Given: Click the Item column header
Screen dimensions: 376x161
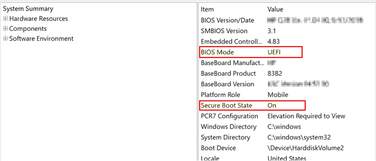Looking at the screenshot, I should pyautogui.click(x=207, y=9).
